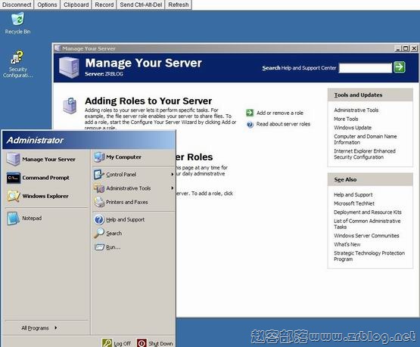Open the Options menu in the viewer toolbar

[x=47, y=5]
